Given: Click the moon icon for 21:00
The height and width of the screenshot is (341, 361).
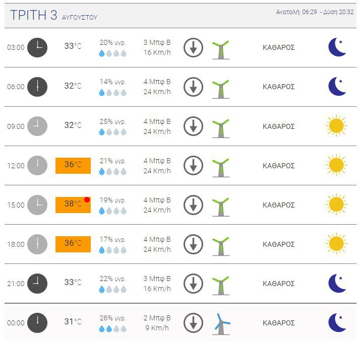Looking at the screenshot, I should (337, 283).
